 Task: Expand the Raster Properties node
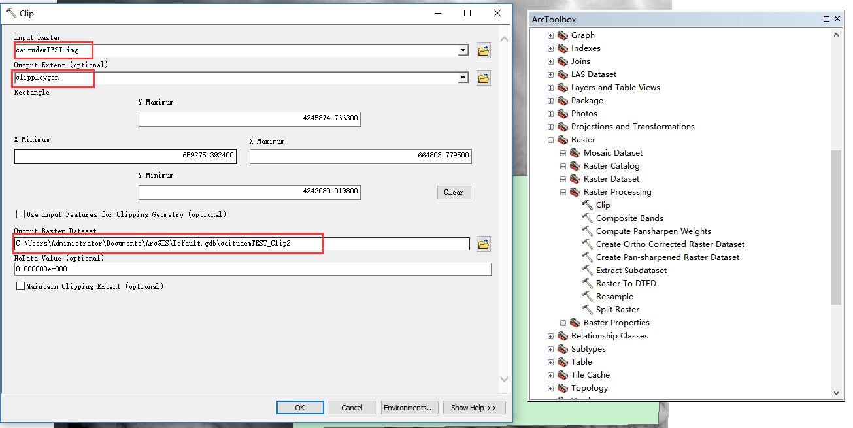pos(563,323)
